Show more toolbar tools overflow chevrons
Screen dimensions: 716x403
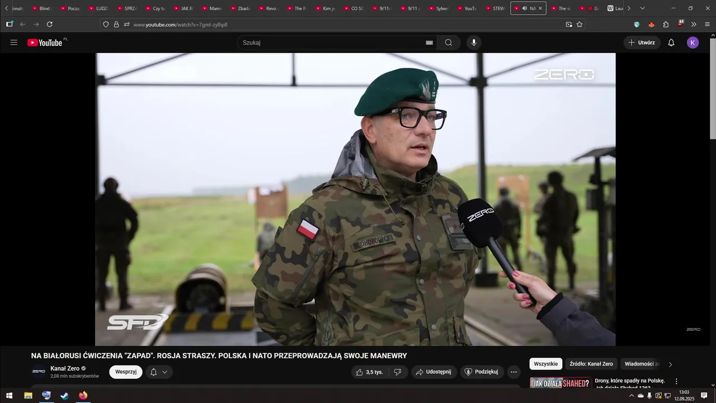pyautogui.click(x=694, y=25)
